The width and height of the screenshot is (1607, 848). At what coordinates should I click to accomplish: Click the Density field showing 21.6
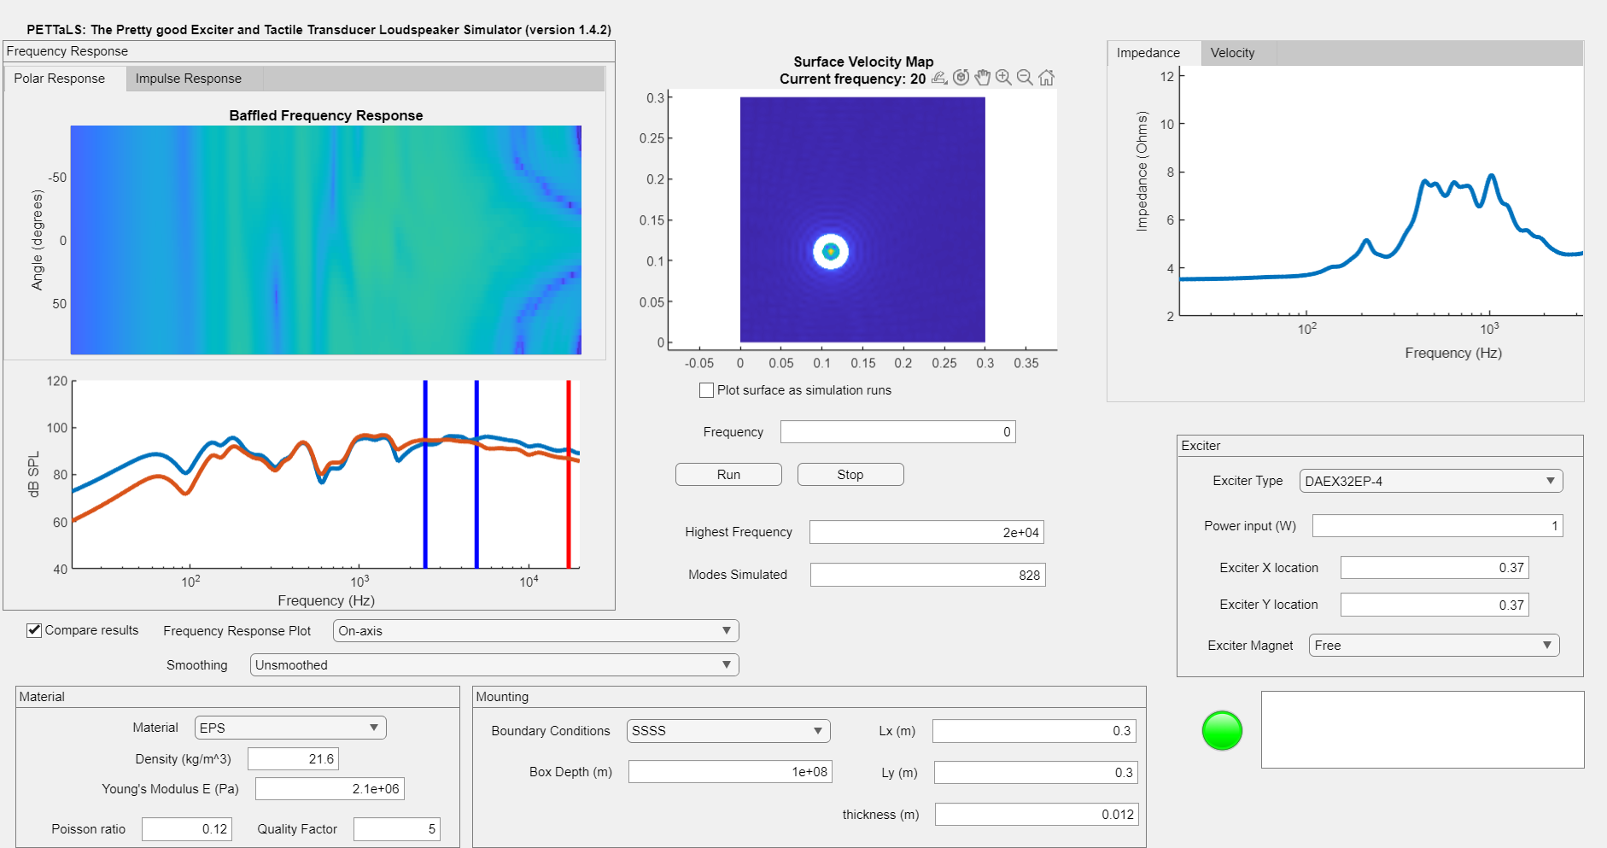[294, 759]
